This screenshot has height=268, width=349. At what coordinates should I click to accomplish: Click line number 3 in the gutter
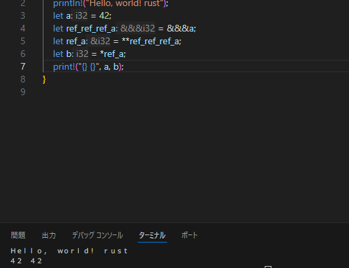point(23,15)
